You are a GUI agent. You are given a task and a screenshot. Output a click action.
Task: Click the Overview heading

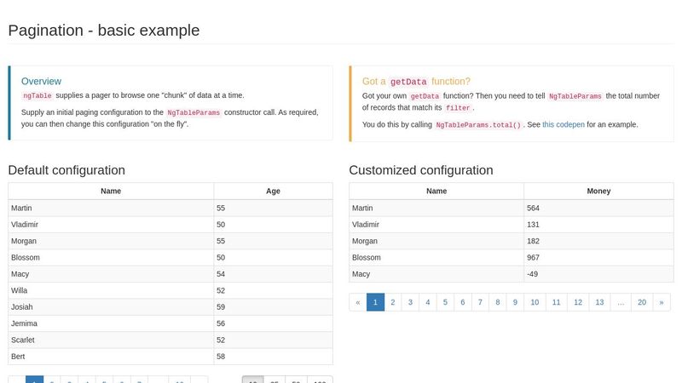[x=41, y=81]
